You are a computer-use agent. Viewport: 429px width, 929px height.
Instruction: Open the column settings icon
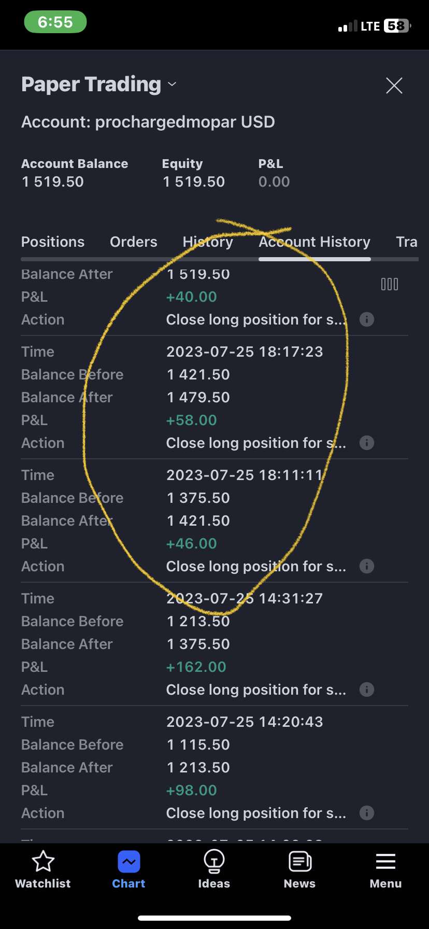pos(390,284)
